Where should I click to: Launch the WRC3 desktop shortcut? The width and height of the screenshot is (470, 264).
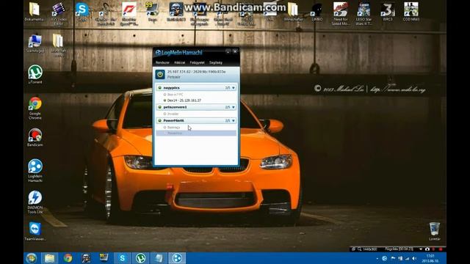(387, 12)
